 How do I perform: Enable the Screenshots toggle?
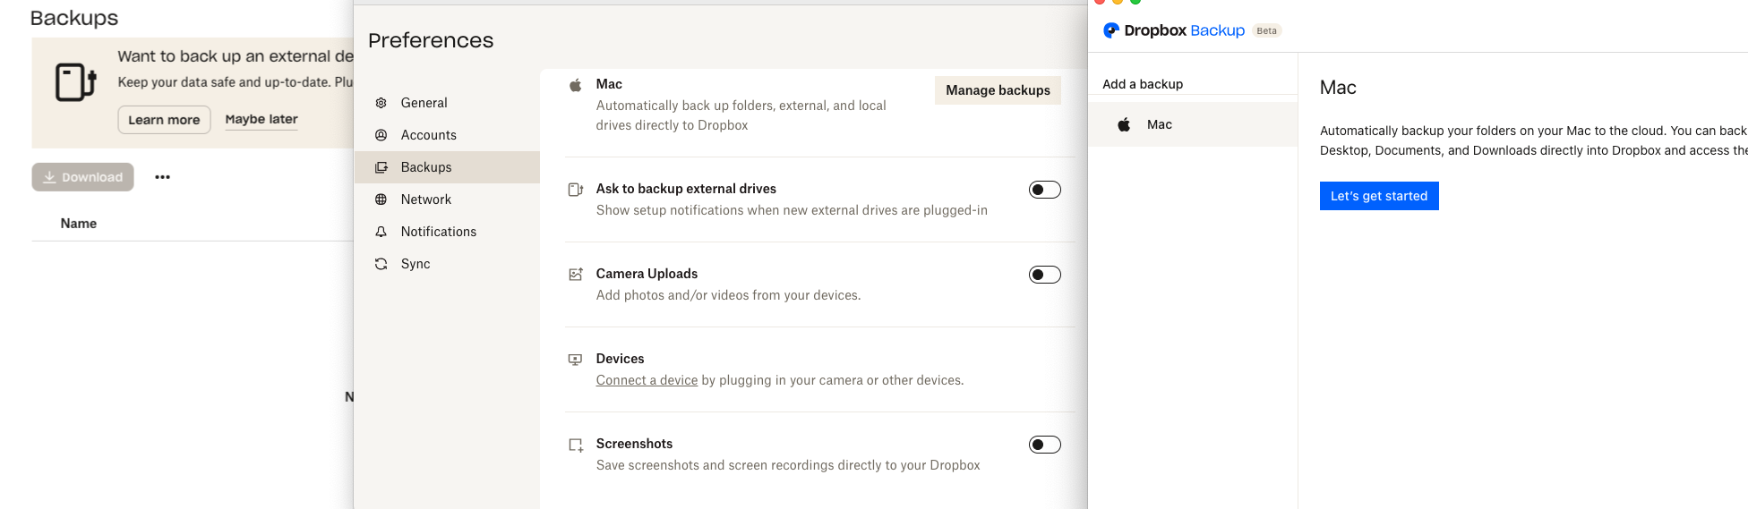[1044, 445]
